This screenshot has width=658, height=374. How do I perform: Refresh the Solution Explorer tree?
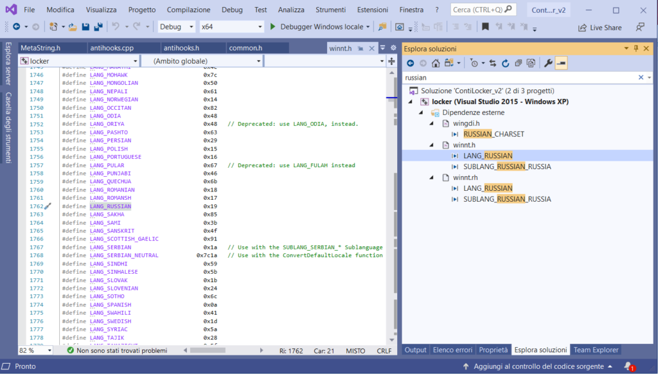506,63
